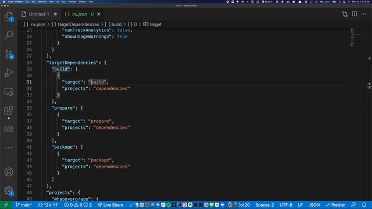Open the Help menu

[x=91, y=2]
